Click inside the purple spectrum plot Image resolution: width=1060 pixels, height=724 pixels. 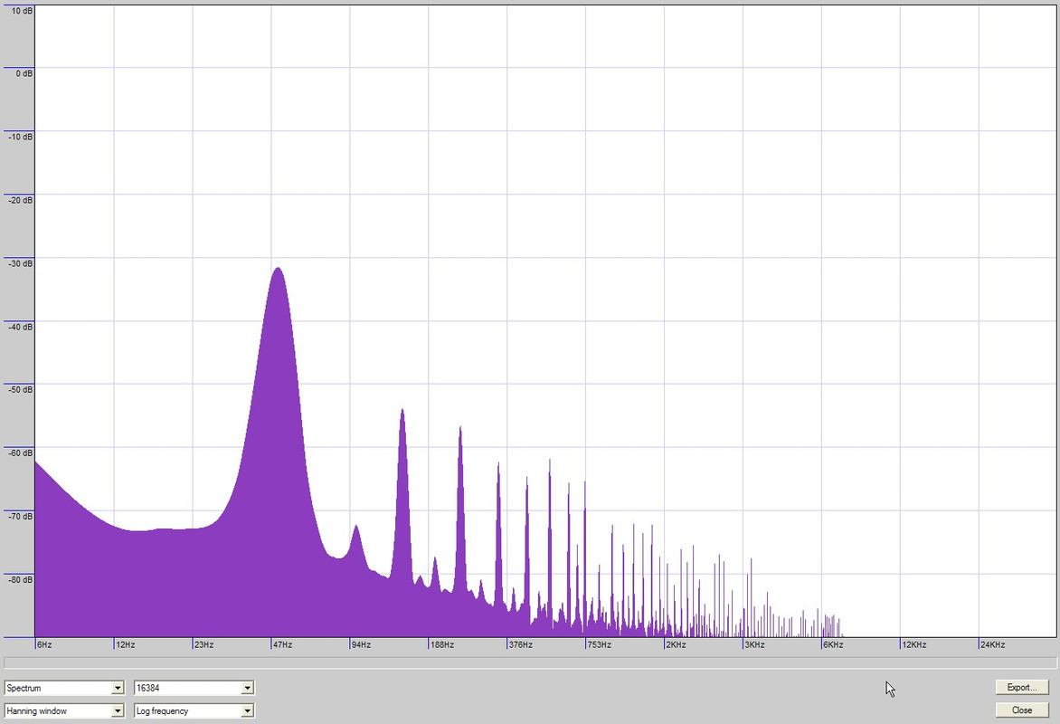coord(545,321)
